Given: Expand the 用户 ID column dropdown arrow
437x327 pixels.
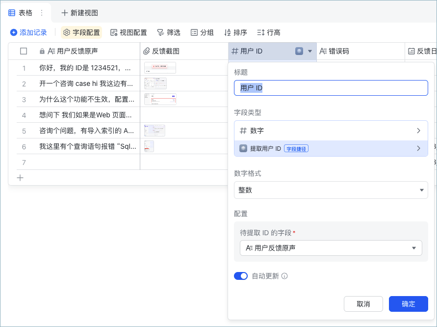Looking at the screenshot, I should 310,52.
